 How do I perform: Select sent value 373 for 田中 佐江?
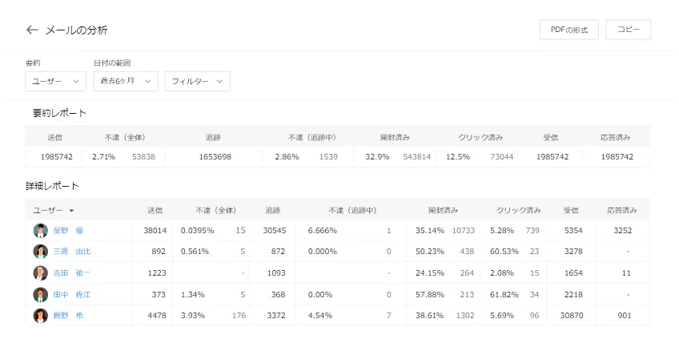159,295
